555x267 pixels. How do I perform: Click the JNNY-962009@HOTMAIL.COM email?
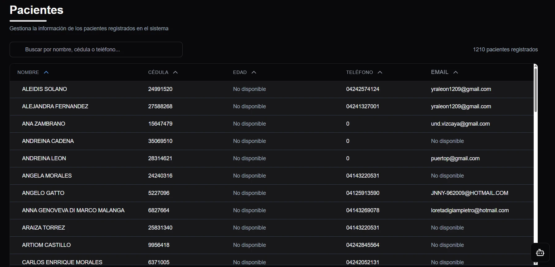tap(469, 193)
